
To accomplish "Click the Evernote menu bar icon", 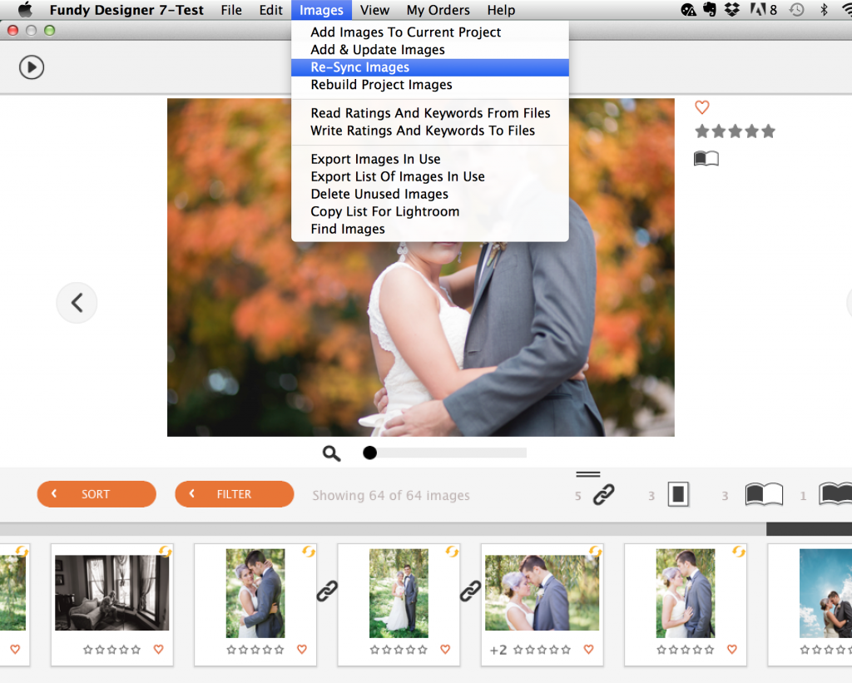I will (x=710, y=9).
